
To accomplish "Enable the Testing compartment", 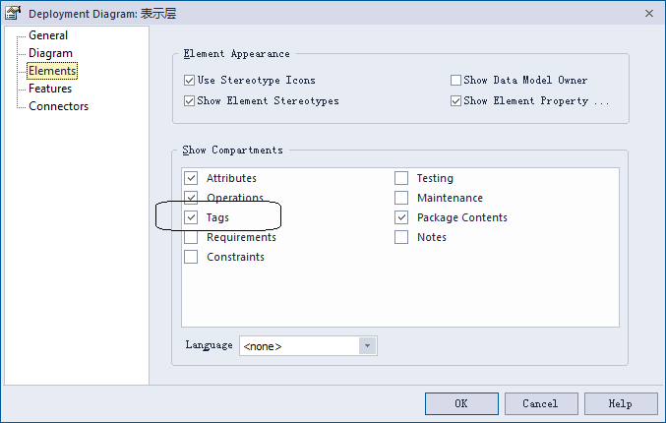I will tap(401, 178).
